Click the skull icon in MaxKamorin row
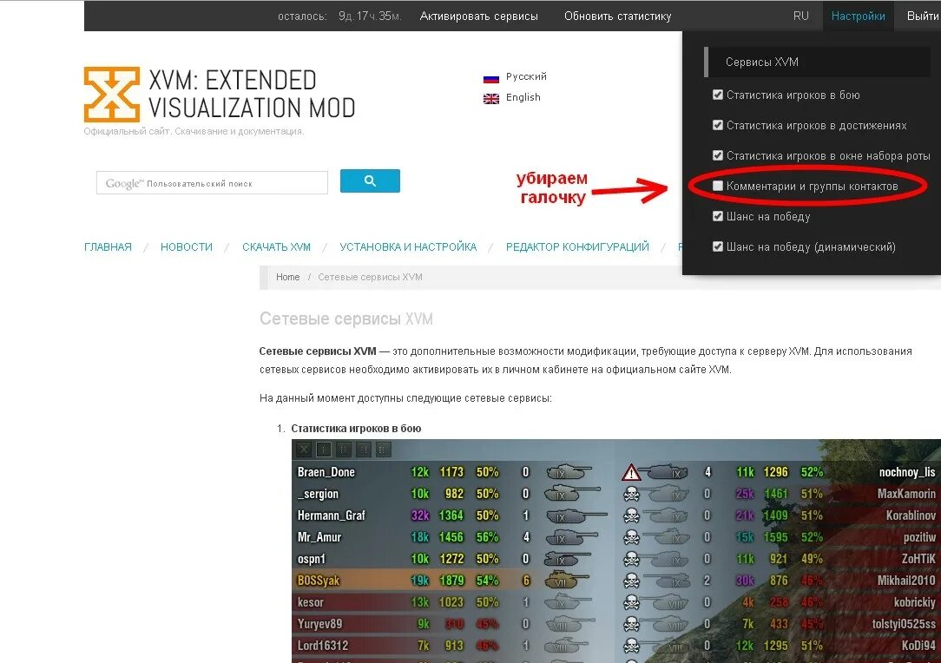The height and width of the screenshot is (663, 941). tap(631, 494)
